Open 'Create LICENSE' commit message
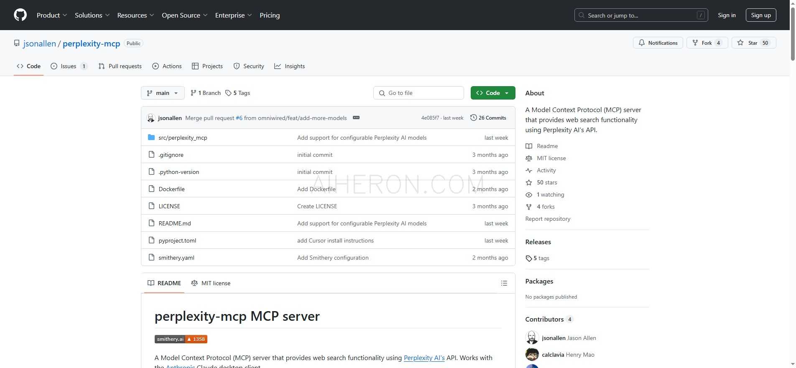796x368 pixels. tap(317, 206)
